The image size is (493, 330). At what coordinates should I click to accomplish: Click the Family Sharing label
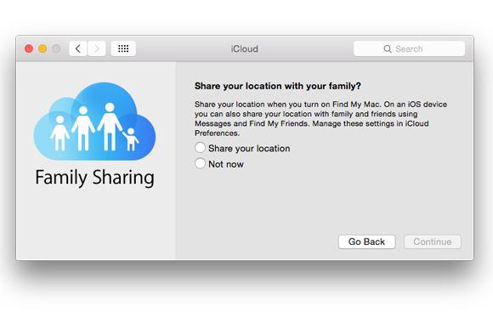(94, 178)
